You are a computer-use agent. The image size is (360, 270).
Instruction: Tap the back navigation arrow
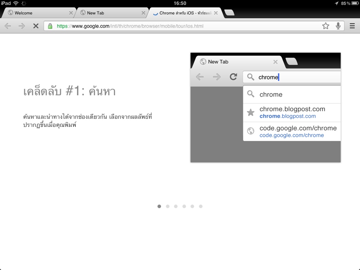[x=8, y=26]
